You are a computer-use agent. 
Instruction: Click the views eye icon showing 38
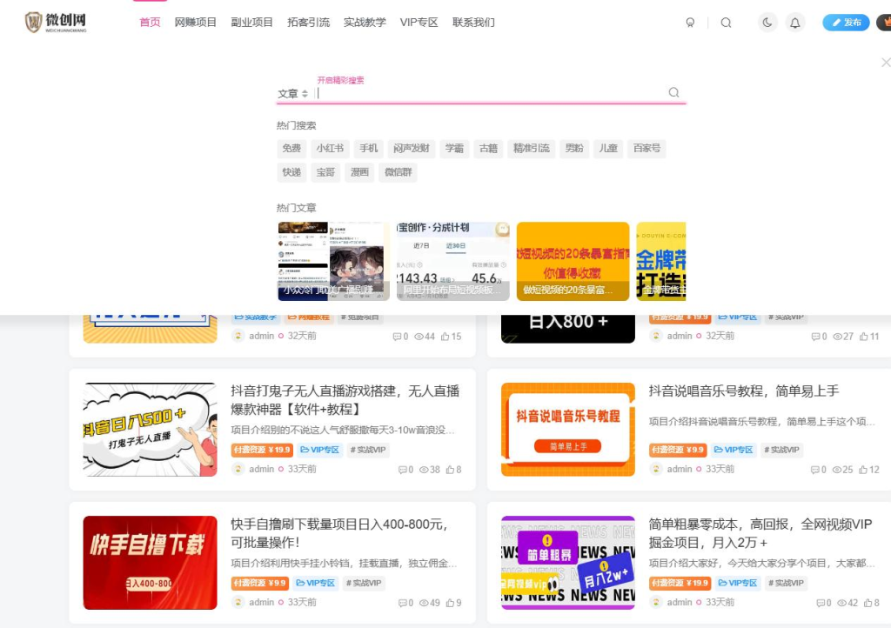(424, 470)
